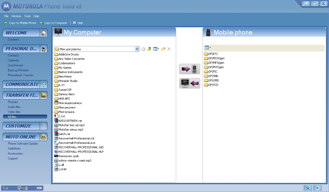This screenshot has height=192, width=329.
Task: Click the Moto Online logo icon
Action: coord(44,137)
